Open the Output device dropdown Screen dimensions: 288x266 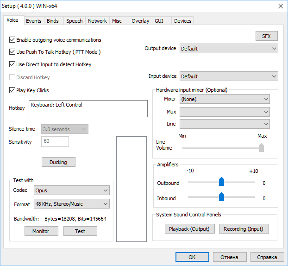[x=229, y=49]
